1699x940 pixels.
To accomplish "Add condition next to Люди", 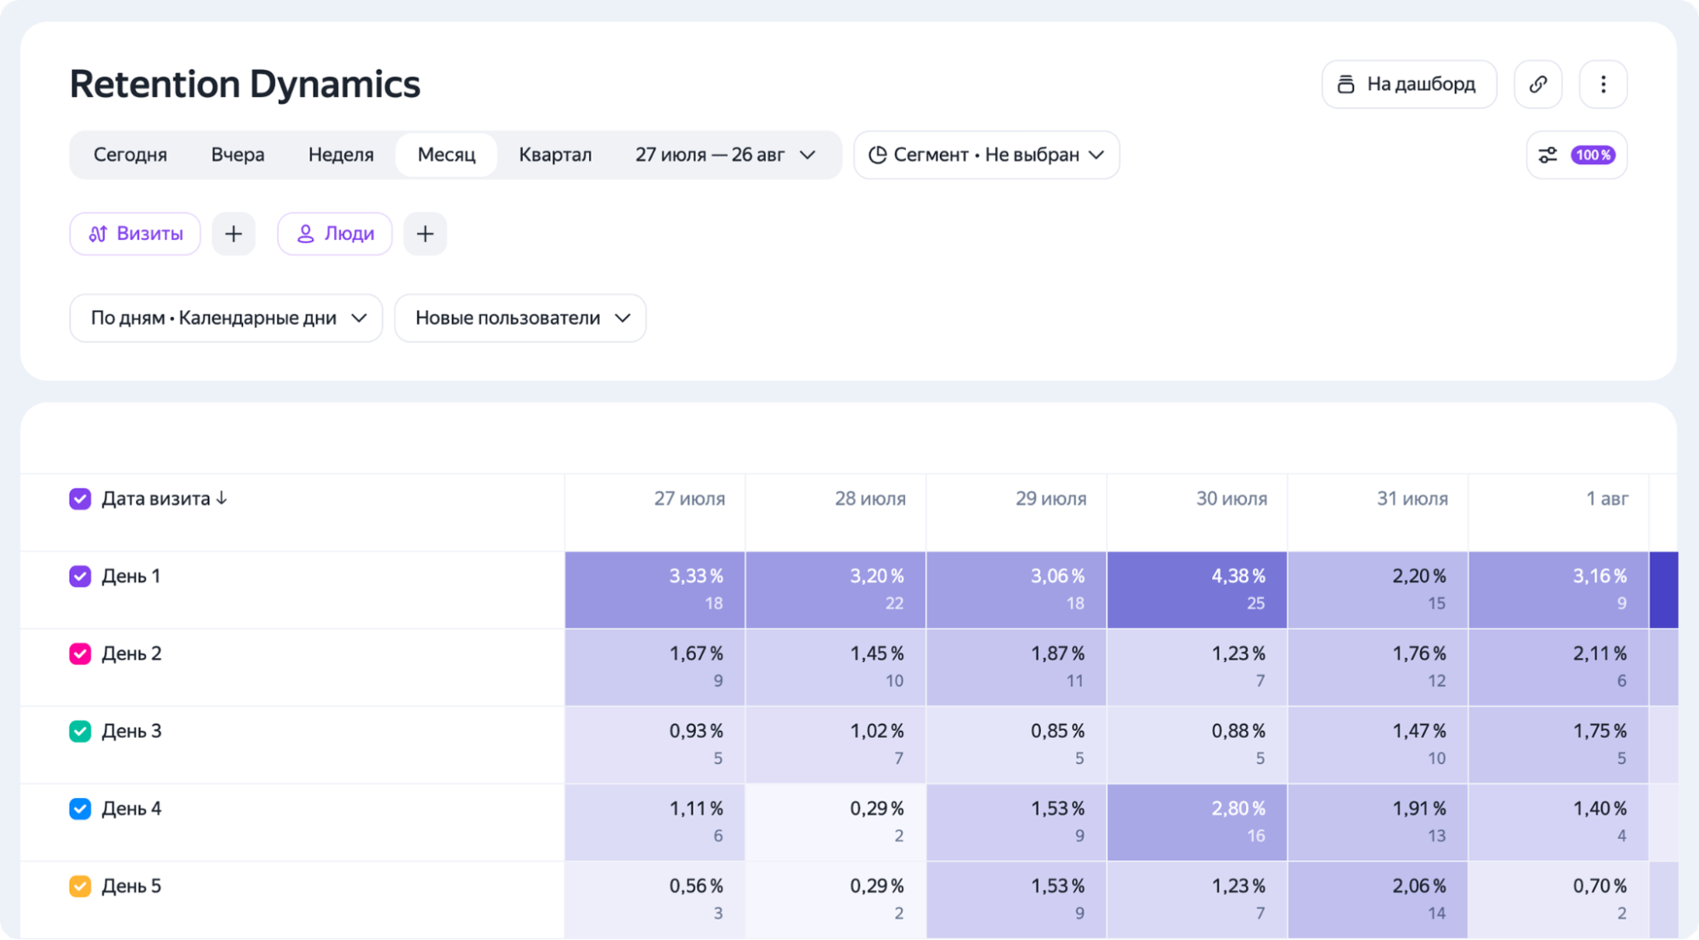I will point(425,234).
